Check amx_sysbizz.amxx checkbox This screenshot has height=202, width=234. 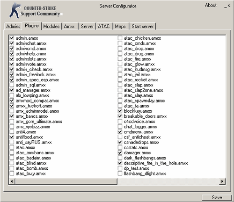tap(12, 127)
